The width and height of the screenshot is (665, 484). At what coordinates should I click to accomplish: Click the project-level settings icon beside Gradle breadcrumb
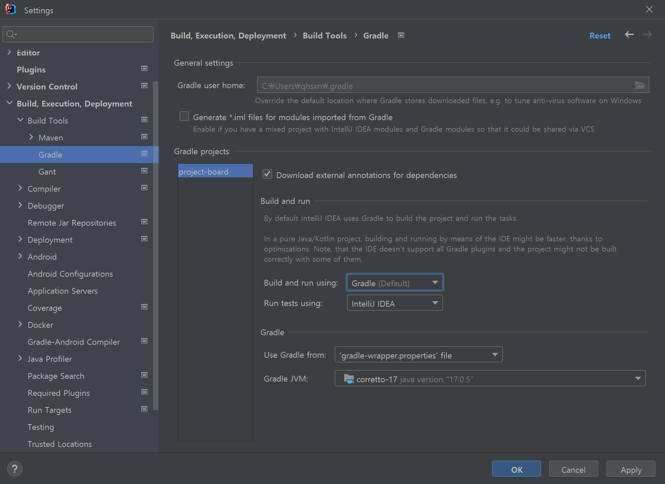(x=401, y=35)
